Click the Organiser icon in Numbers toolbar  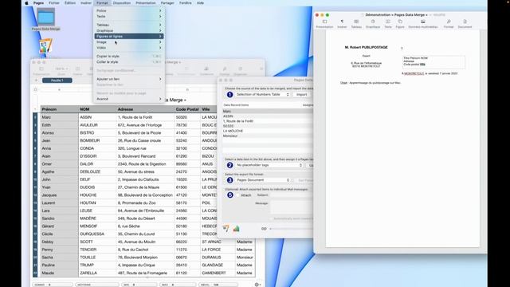pyautogui.click(x=241, y=69)
